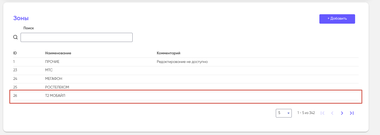380x135 pixels.
Task: Select the ПРОЧИЕ zone row
Action: point(52,62)
